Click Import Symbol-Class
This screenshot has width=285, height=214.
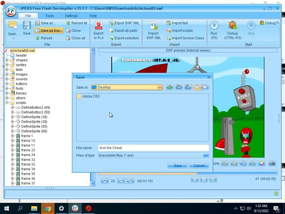[185, 38]
